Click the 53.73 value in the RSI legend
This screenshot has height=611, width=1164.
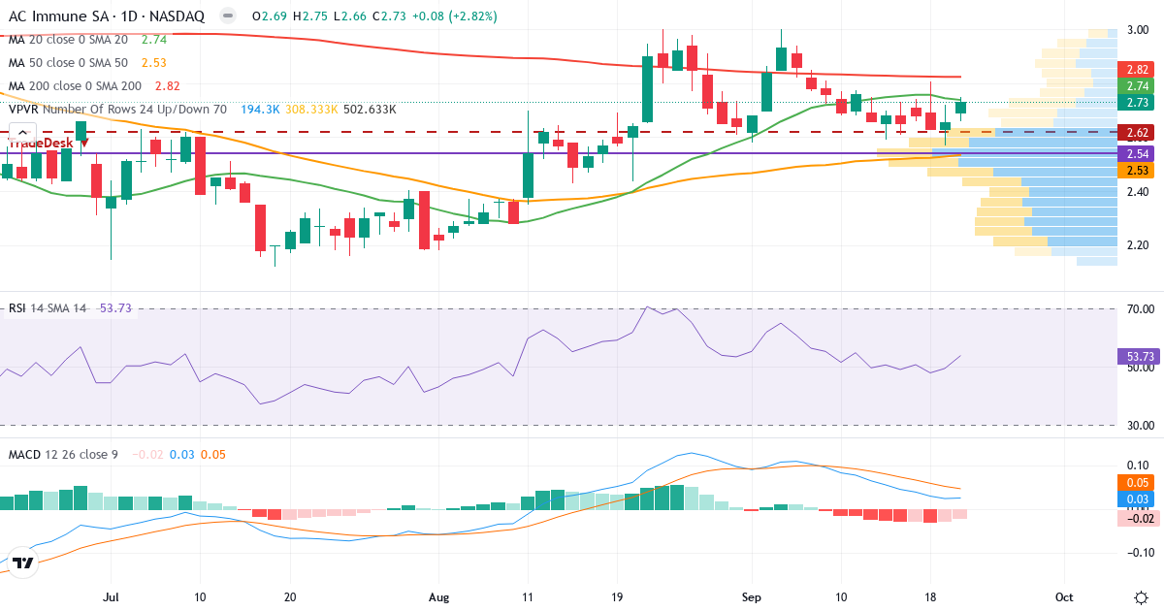tap(115, 308)
